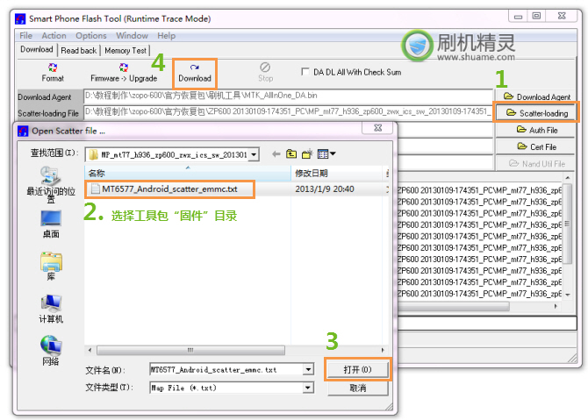The image size is (588, 420).
Task: Click the Nand Util File button
Action: pos(536,163)
